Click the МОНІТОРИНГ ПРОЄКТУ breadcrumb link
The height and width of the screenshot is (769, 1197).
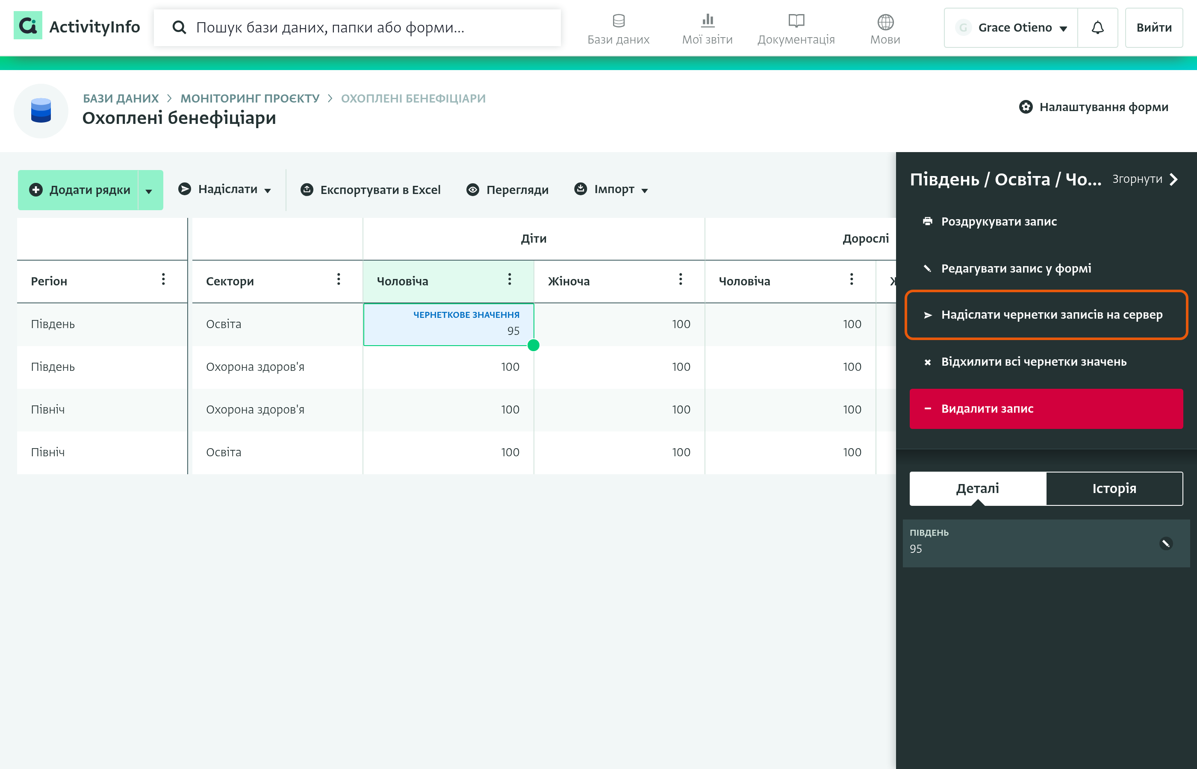point(250,98)
